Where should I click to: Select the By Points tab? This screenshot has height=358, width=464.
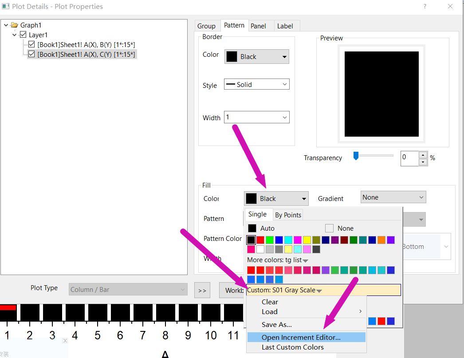[x=288, y=215]
